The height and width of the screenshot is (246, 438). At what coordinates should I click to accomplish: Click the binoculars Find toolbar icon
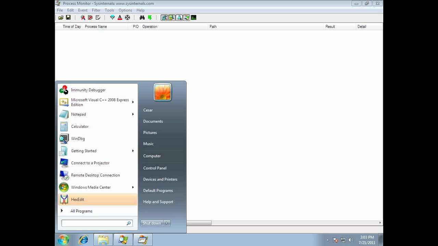[142, 17]
